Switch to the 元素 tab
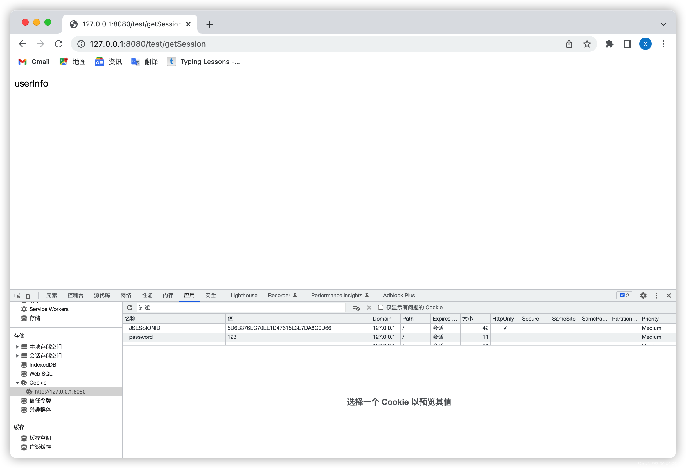The width and height of the screenshot is (686, 468). 51,296
